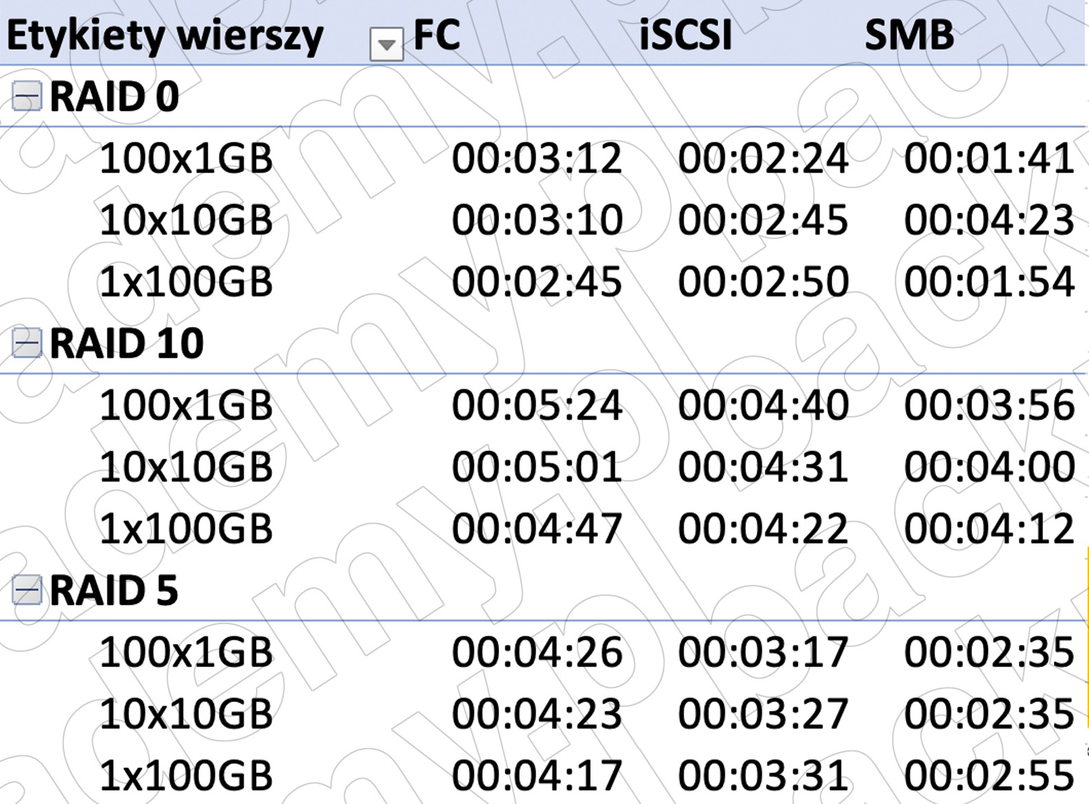This screenshot has height=804, width=1089.
Task: Select the RAID 5 row label
Action: click(114, 590)
